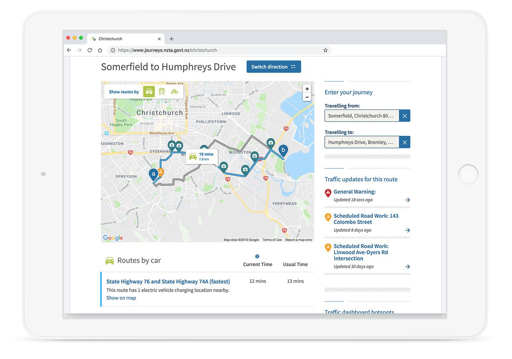This screenshot has height=359, width=512.
Task: Click the 'Current Time' column header
Action: click(258, 264)
